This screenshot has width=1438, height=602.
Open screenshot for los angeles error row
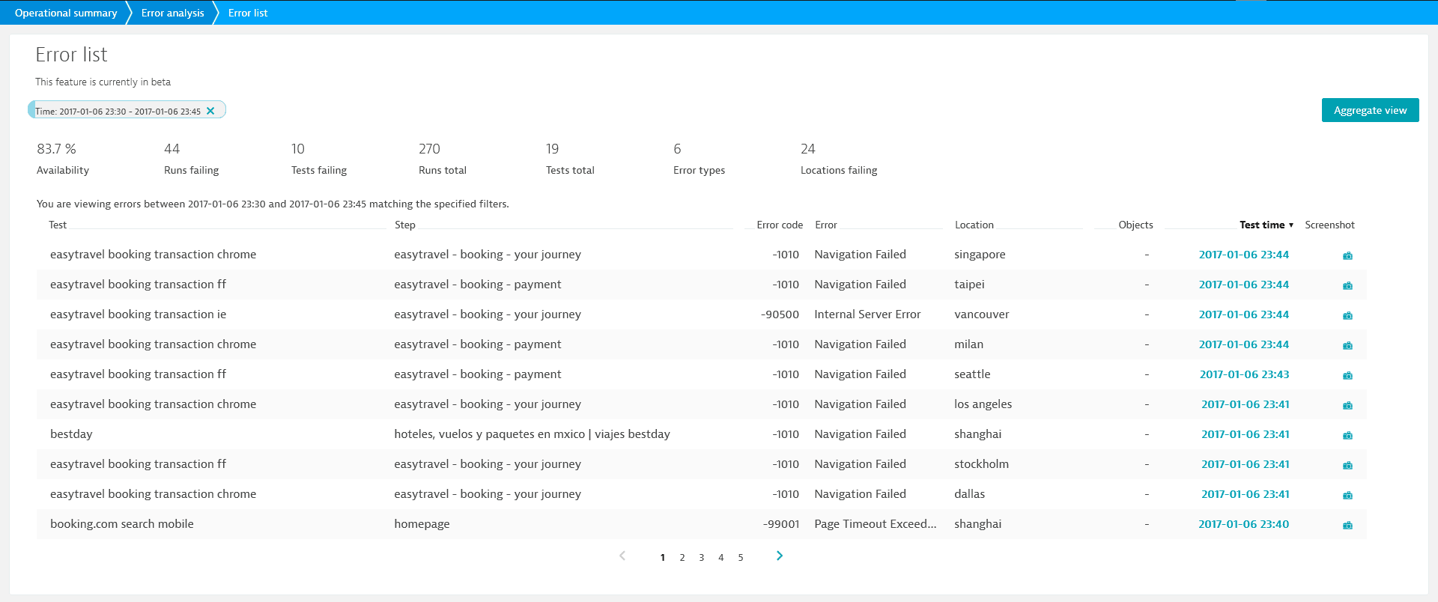pos(1347,405)
